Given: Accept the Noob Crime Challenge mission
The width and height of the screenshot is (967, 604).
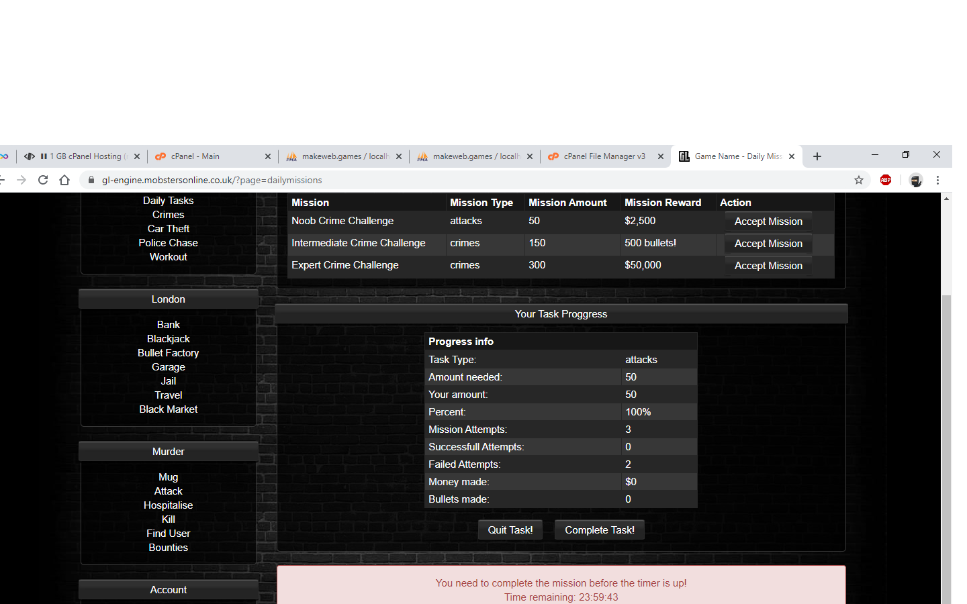Looking at the screenshot, I should point(768,221).
